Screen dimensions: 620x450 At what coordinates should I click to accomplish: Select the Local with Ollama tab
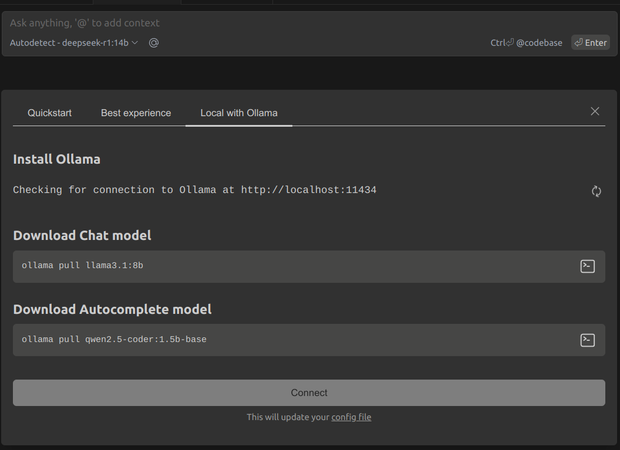(x=239, y=113)
